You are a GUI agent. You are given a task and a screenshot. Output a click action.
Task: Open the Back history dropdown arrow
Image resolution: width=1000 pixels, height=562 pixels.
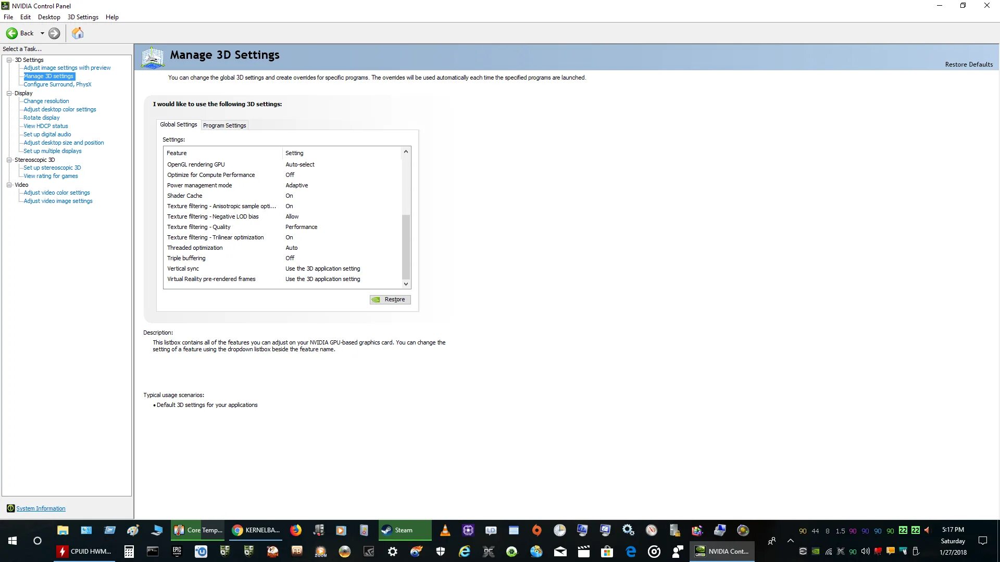tap(42, 33)
